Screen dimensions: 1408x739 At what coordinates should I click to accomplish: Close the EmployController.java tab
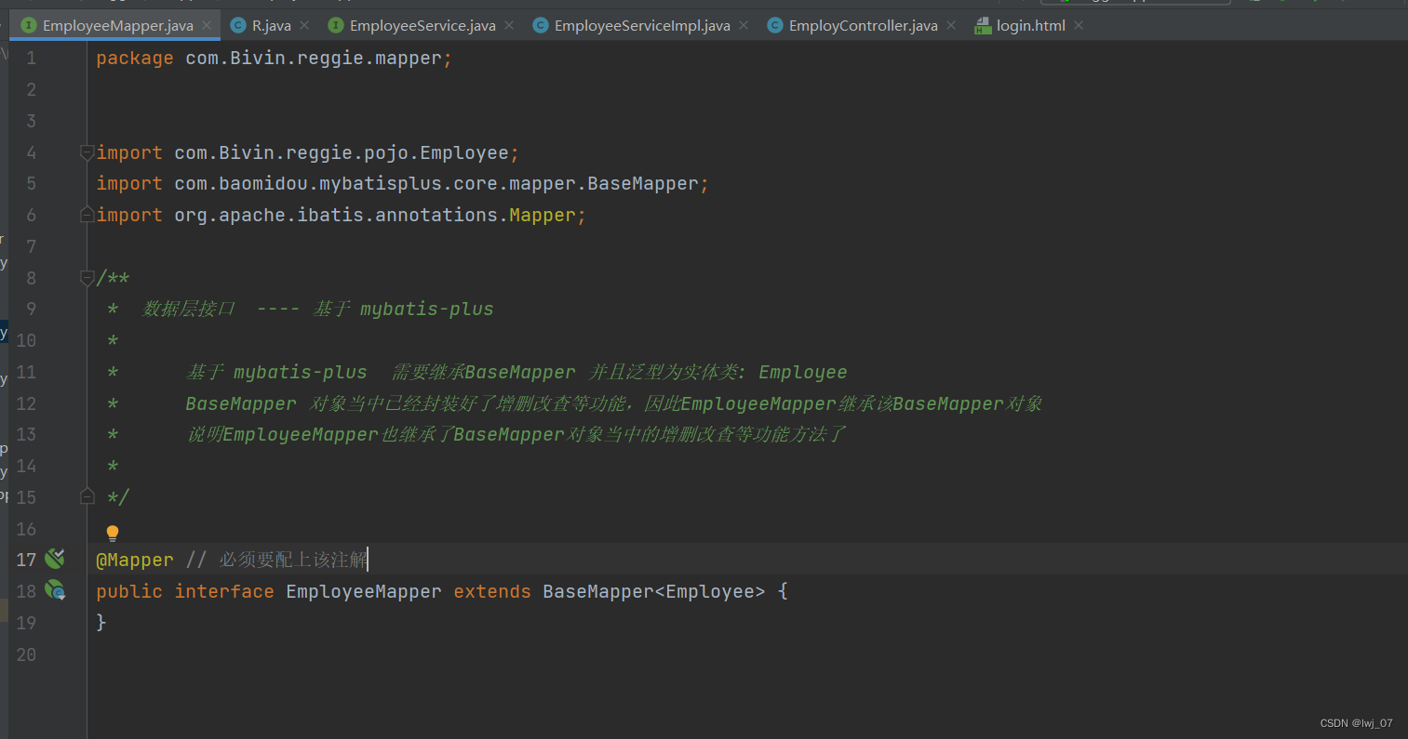coord(951,26)
